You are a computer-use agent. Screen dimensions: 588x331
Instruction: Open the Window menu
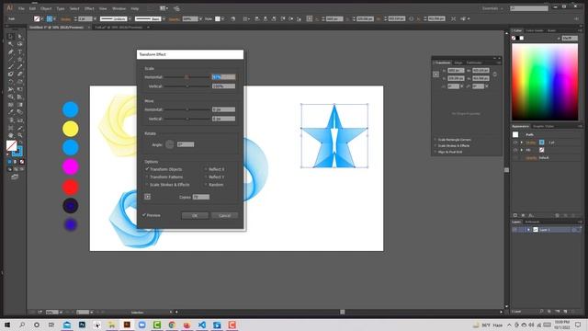119,8
